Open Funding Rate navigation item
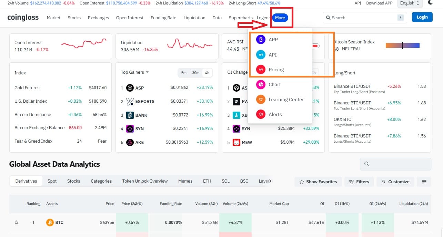Viewport: 443px width, 237px height. [x=163, y=18]
